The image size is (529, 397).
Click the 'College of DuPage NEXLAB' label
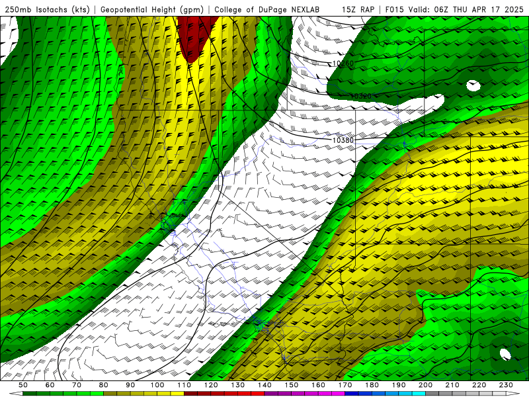point(266,10)
